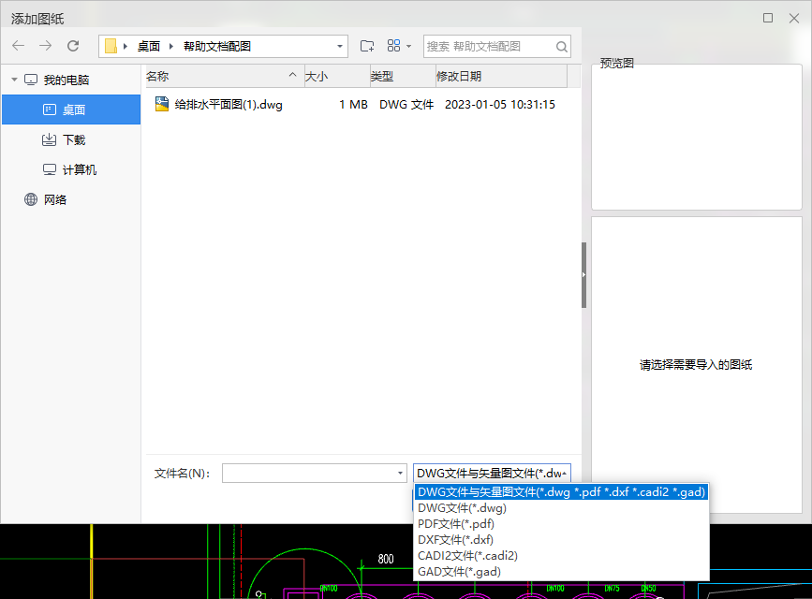Sort files by 大小 column header

pyautogui.click(x=317, y=77)
